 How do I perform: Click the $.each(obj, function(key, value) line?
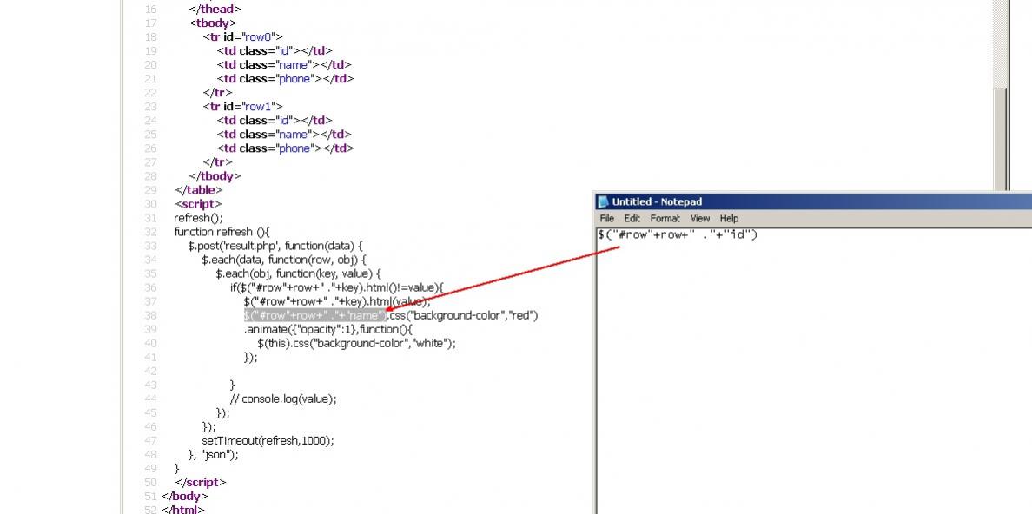(x=299, y=273)
